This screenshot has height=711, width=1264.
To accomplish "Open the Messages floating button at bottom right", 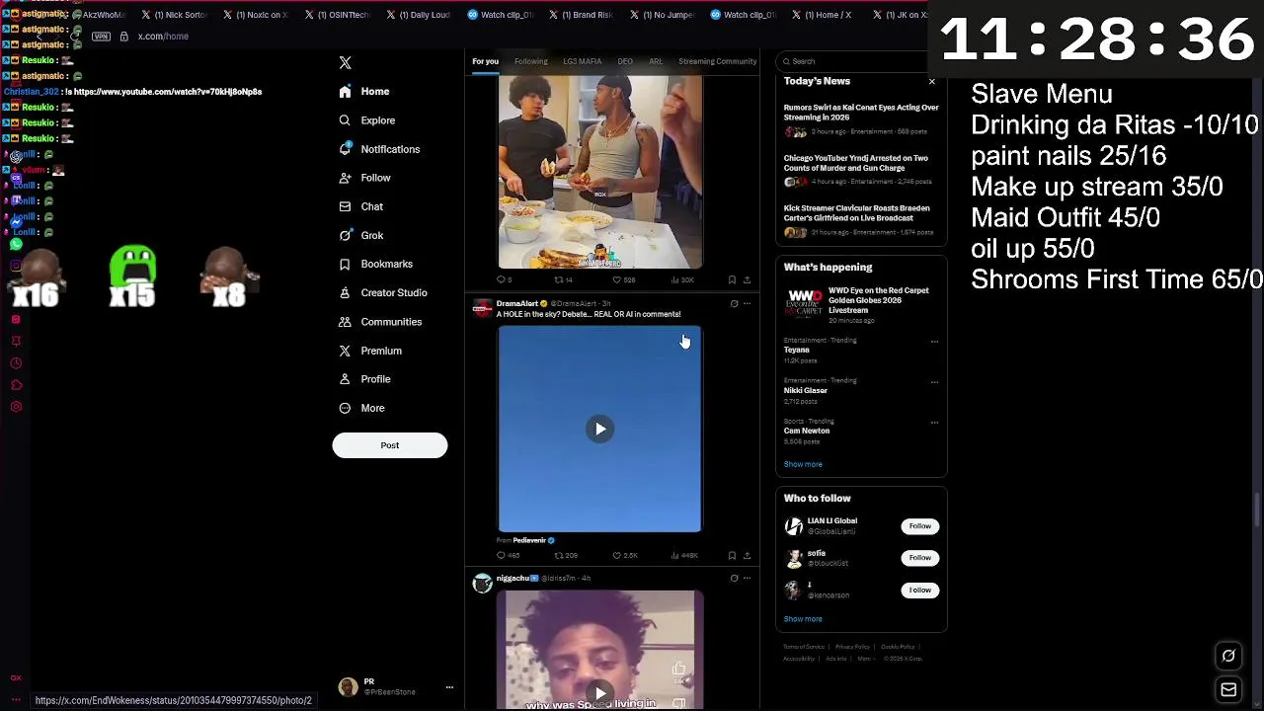I will pyautogui.click(x=1228, y=690).
